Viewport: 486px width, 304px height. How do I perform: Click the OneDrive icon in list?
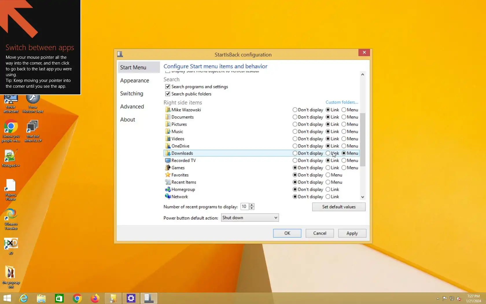tap(168, 146)
